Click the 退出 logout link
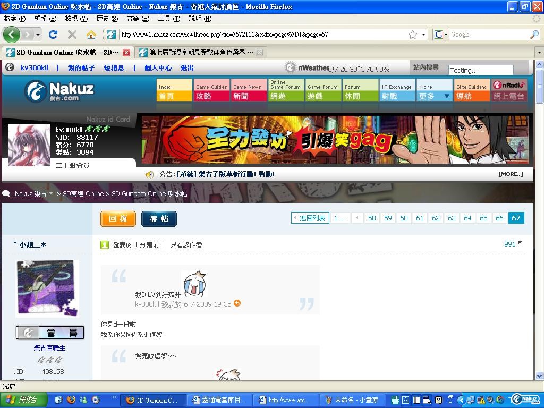 (x=187, y=67)
